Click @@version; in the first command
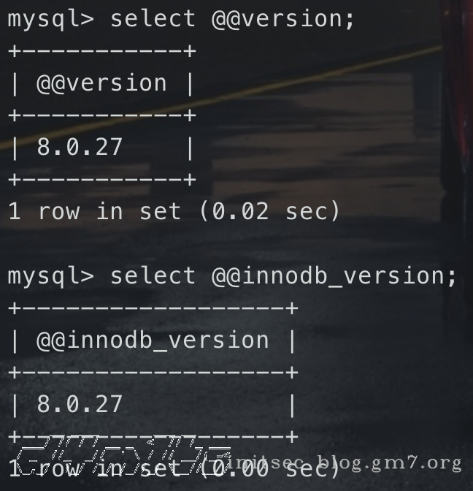This screenshot has height=491, width=473. pyautogui.click(x=283, y=18)
